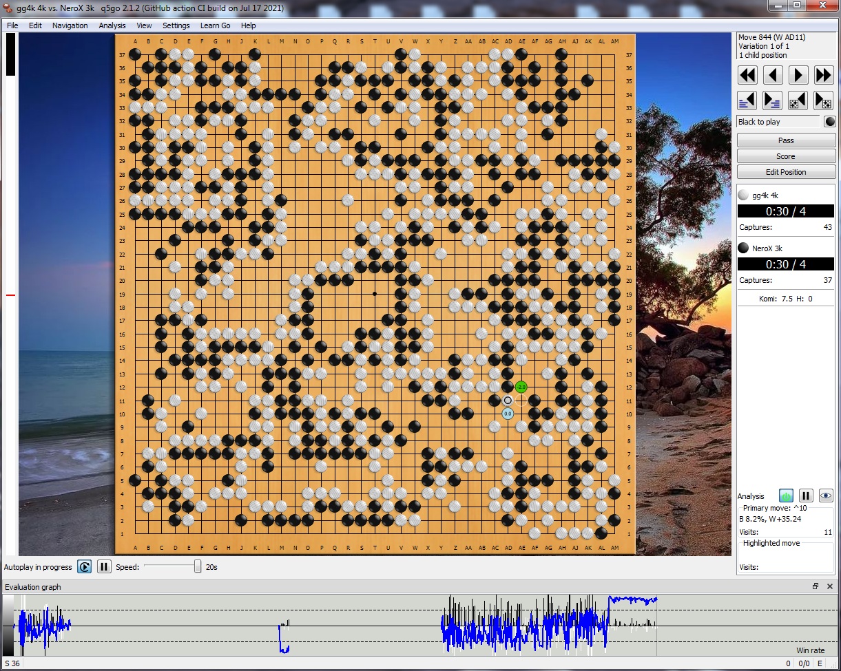Step forward one move
This screenshot has height=671, width=841.
point(798,75)
